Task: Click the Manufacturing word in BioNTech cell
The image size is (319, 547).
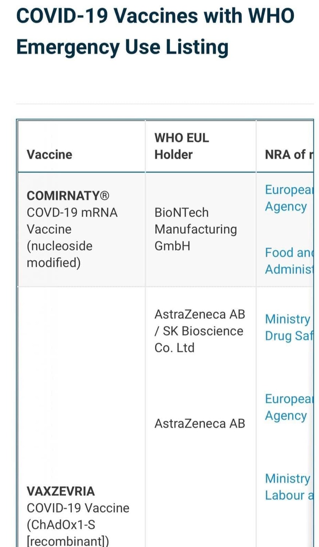Action: (196, 229)
